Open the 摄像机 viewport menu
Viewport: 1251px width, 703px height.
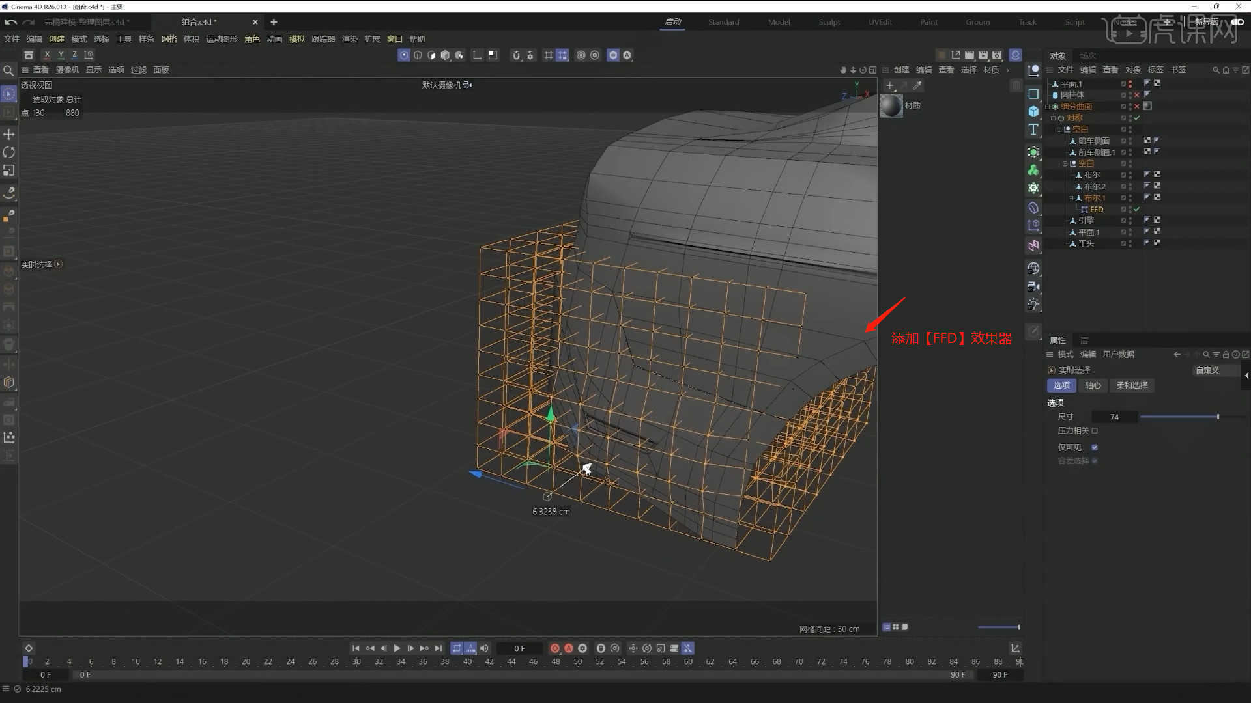[x=67, y=70]
